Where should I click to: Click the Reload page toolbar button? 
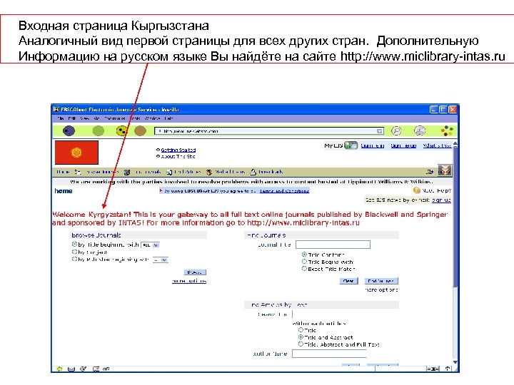(x=122, y=131)
